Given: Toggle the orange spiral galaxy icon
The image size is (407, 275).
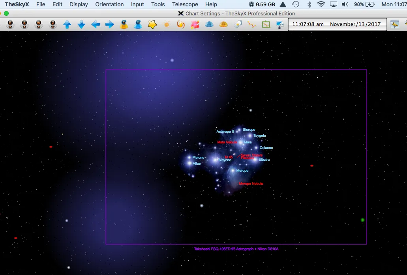Looking at the screenshot, I should pos(181,24).
